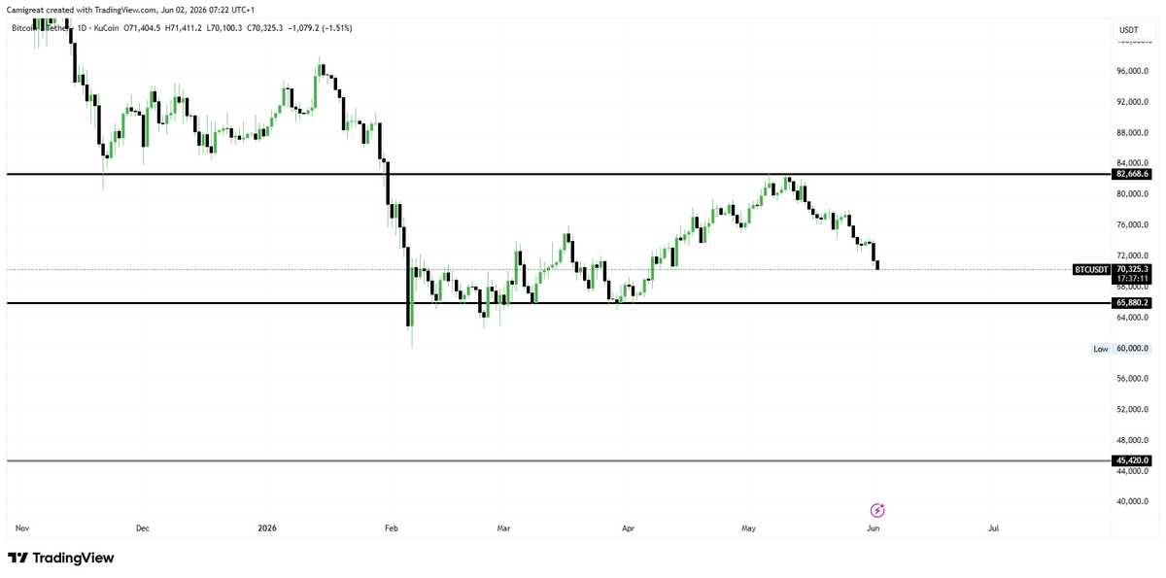The image size is (1166, 578).
Task: Click the 65,880.2 price line label
Action: 1133,303
